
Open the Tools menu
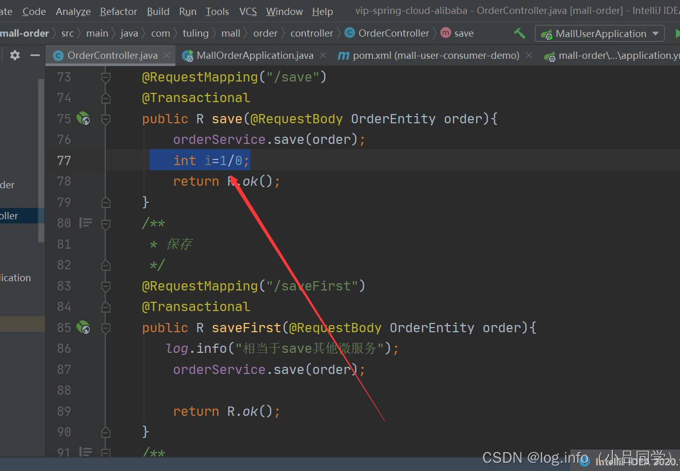pos(217,11)
